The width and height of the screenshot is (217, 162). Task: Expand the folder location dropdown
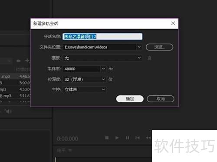coord(139,47)
